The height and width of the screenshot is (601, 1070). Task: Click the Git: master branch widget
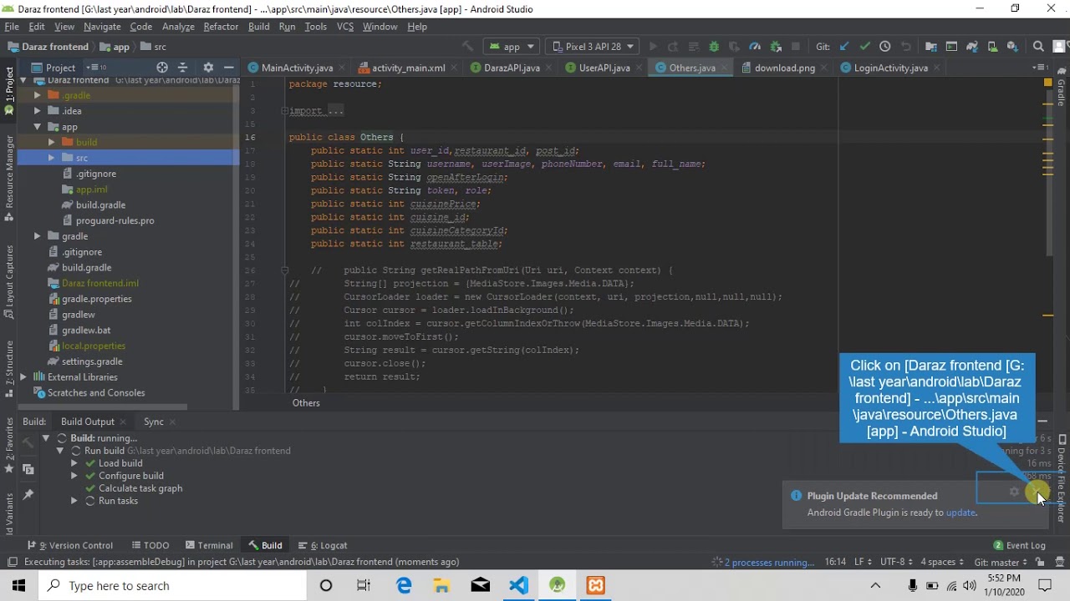point(1001,562)
